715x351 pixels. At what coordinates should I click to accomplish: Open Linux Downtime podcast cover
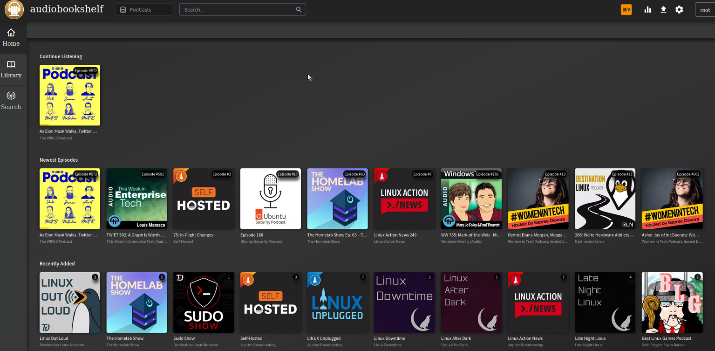404,303
